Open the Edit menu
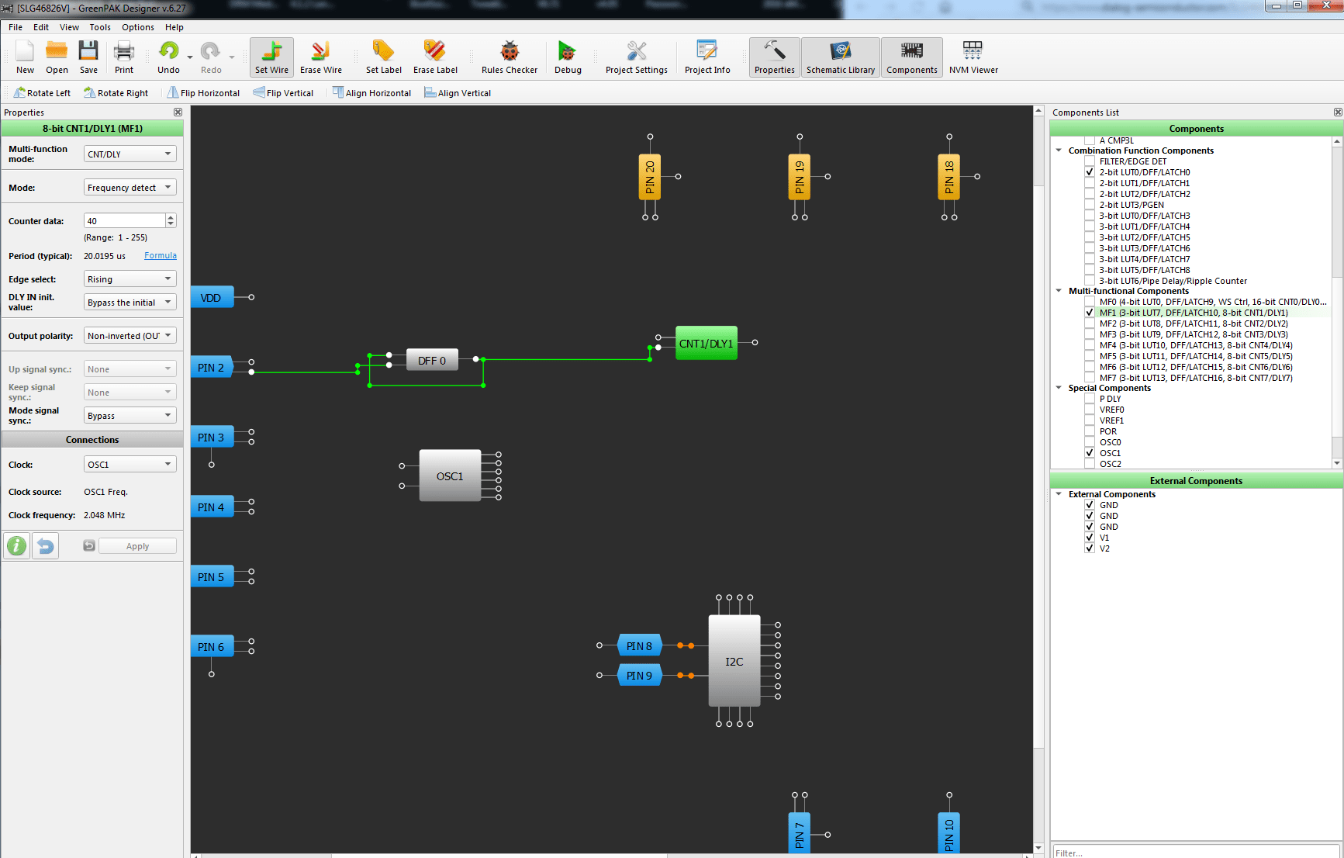The height and width of the screenshot is (858, 1344). coord(41,27)
